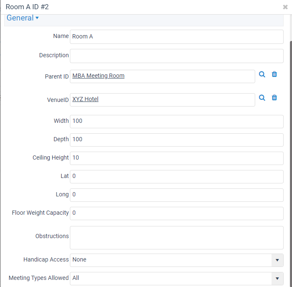Open the Meeting Types Allowed dropdown
Viewport: 292px width, 287px height.
coord(277,279)
